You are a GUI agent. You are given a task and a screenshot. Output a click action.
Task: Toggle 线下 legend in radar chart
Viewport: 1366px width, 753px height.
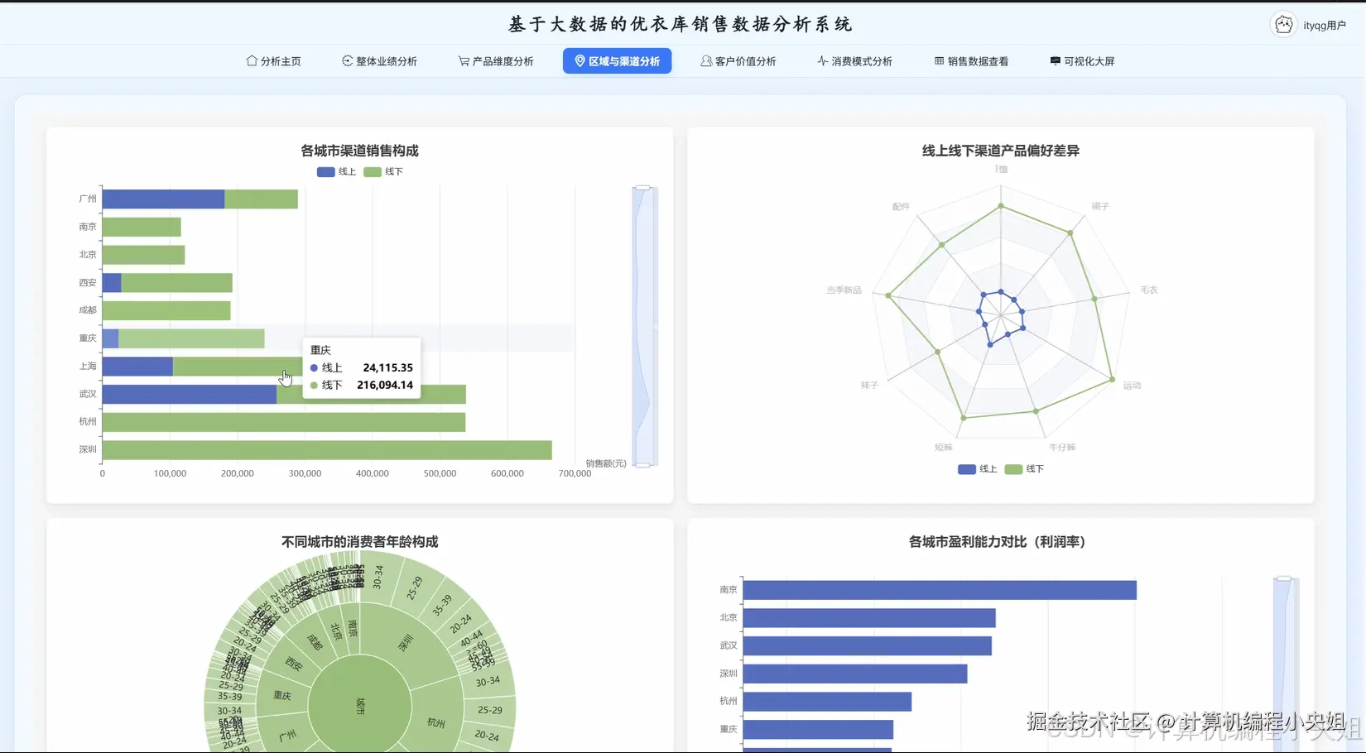pos(1024,469)
